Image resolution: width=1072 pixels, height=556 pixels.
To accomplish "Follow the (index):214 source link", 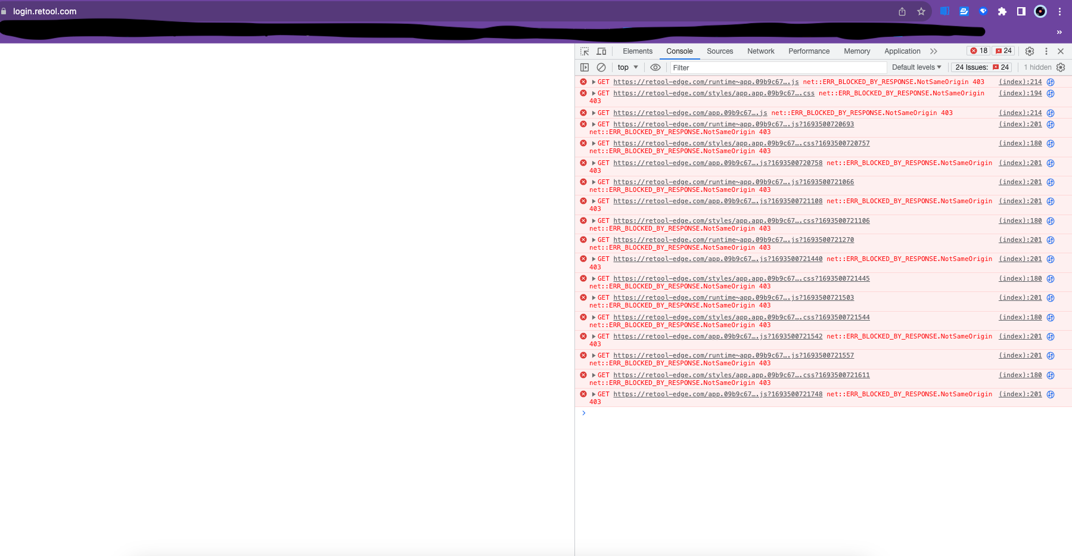I will point(1020,82).
